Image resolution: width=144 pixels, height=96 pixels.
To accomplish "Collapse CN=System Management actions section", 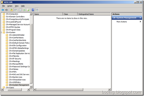I will point(140,18).
